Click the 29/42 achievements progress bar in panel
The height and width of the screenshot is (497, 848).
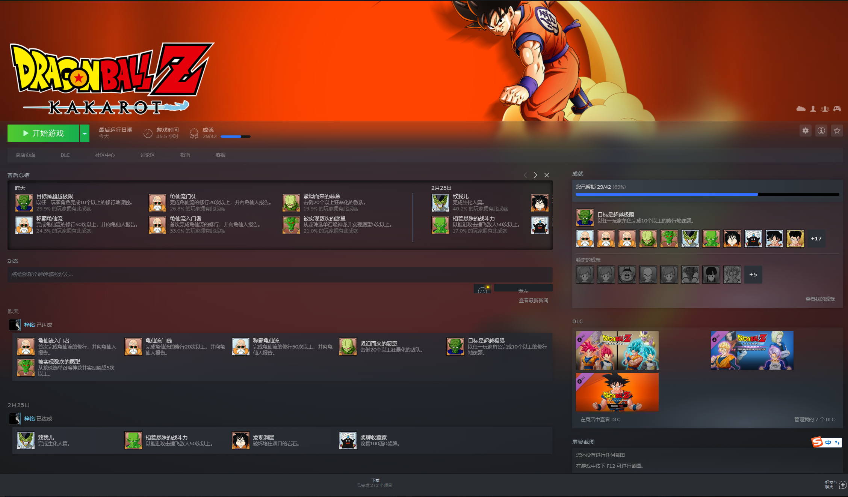tap(707, 194)
